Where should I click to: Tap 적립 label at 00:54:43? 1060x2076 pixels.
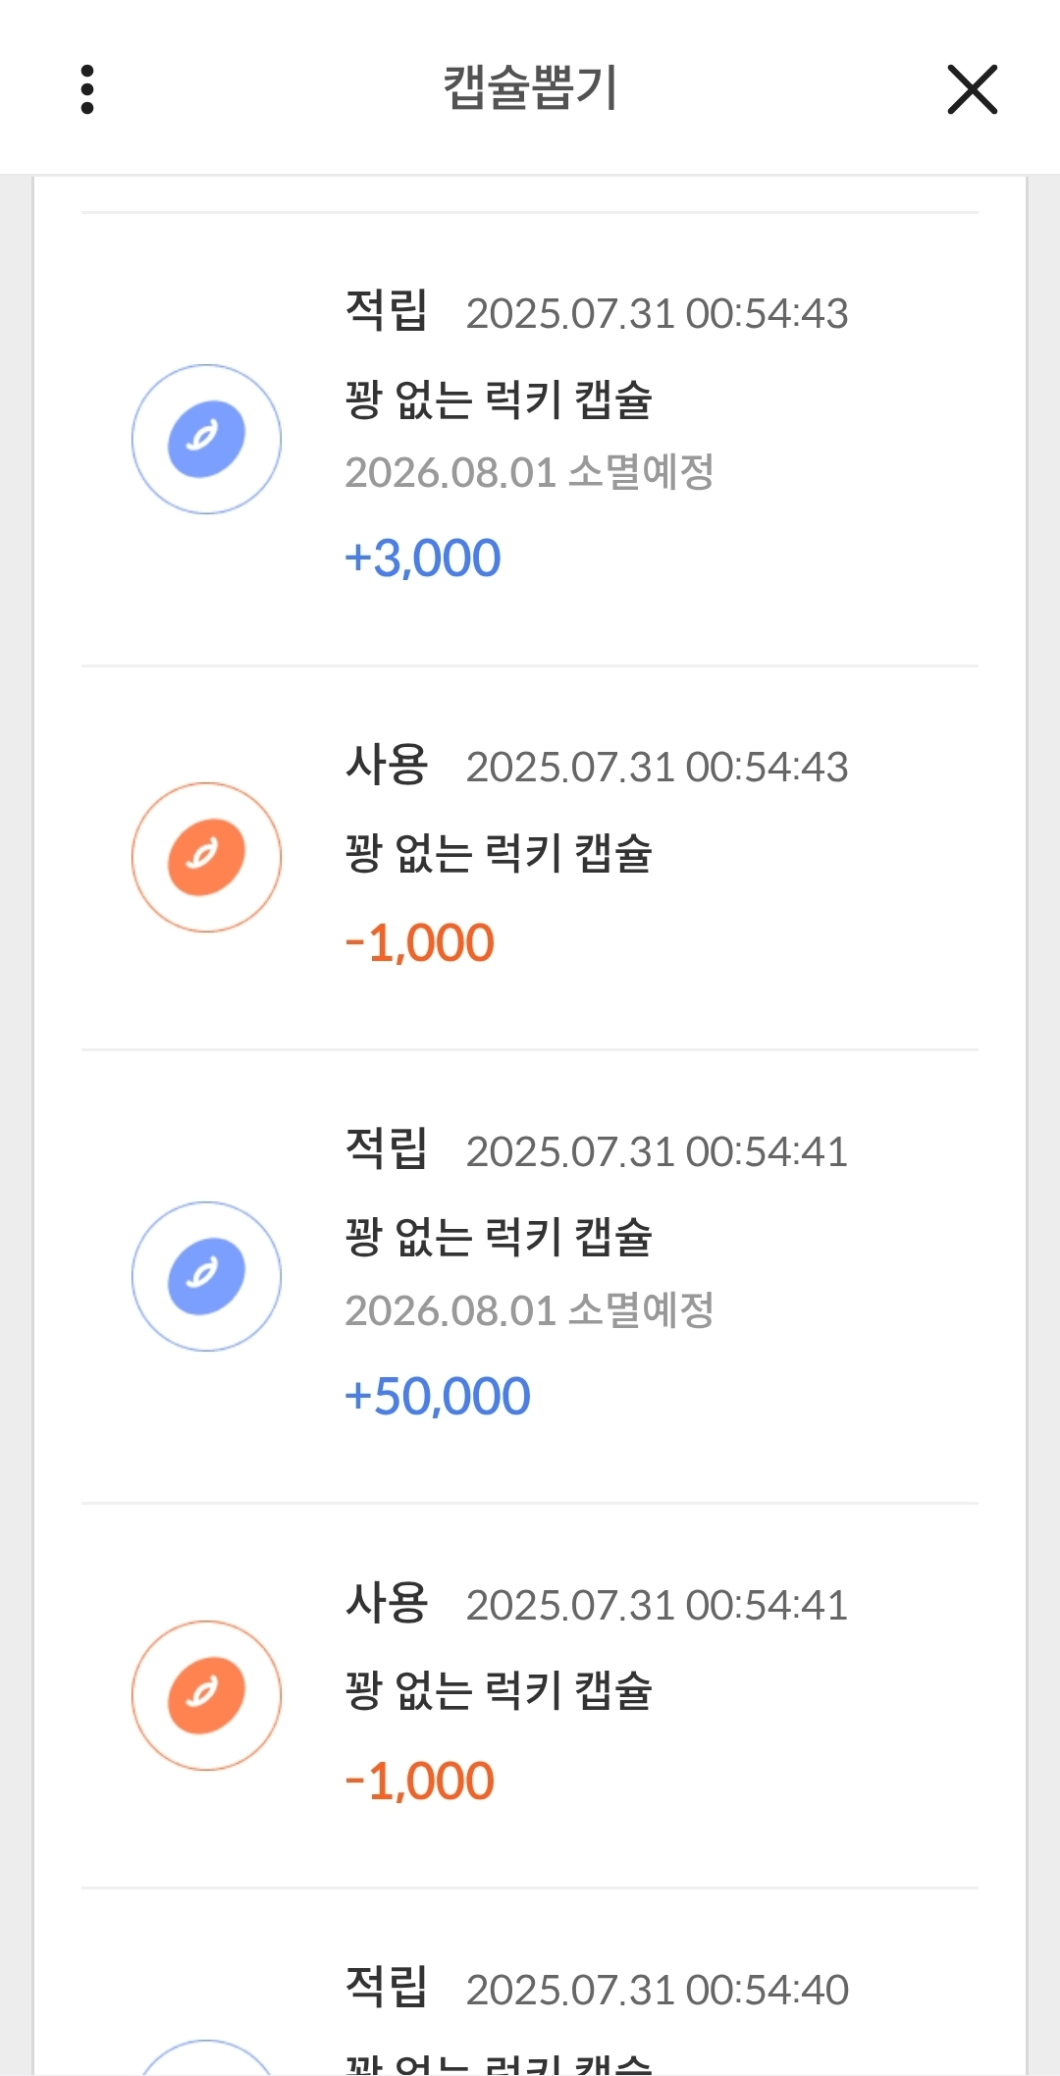tap(387, 311)
